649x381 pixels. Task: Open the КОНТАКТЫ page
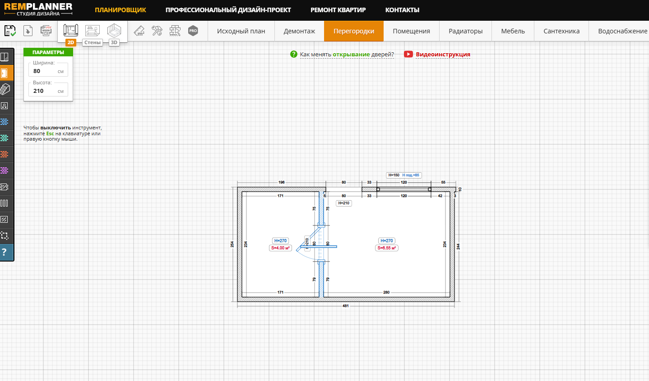[x=403, y=10]
